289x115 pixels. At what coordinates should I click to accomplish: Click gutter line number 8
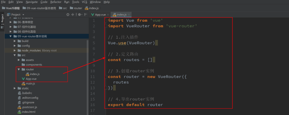94,60
